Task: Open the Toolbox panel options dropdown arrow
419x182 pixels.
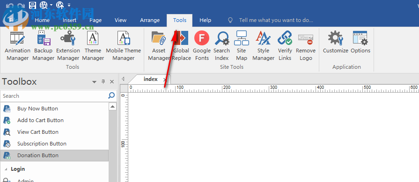Action: click(94, 82)
